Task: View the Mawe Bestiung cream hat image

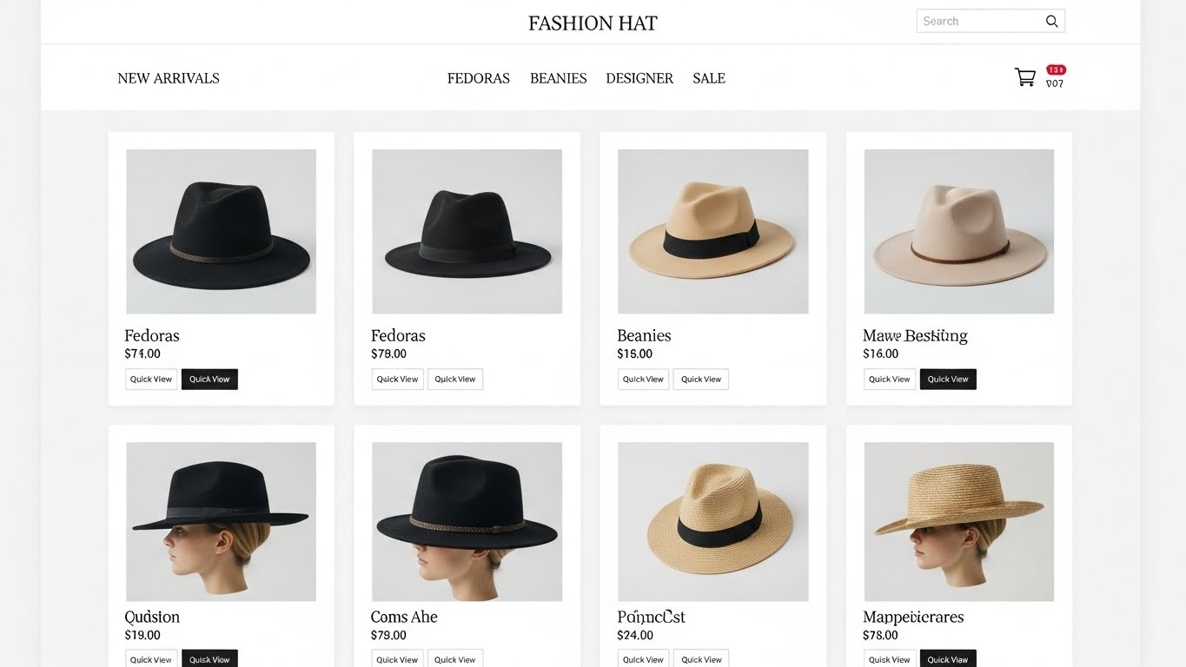Action: point(958,231)
